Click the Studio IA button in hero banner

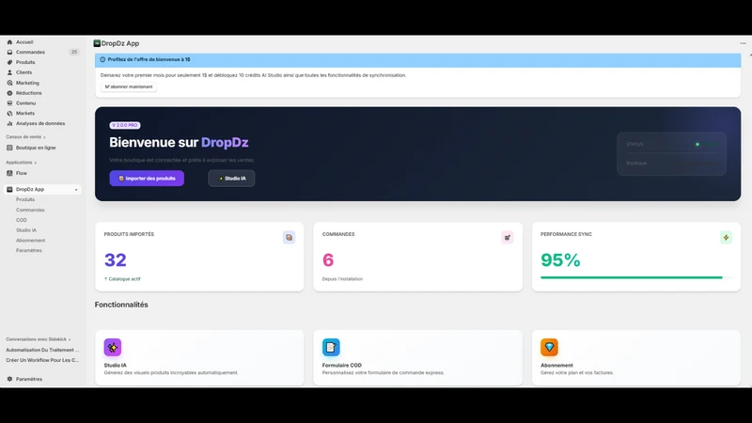[231, 179]
